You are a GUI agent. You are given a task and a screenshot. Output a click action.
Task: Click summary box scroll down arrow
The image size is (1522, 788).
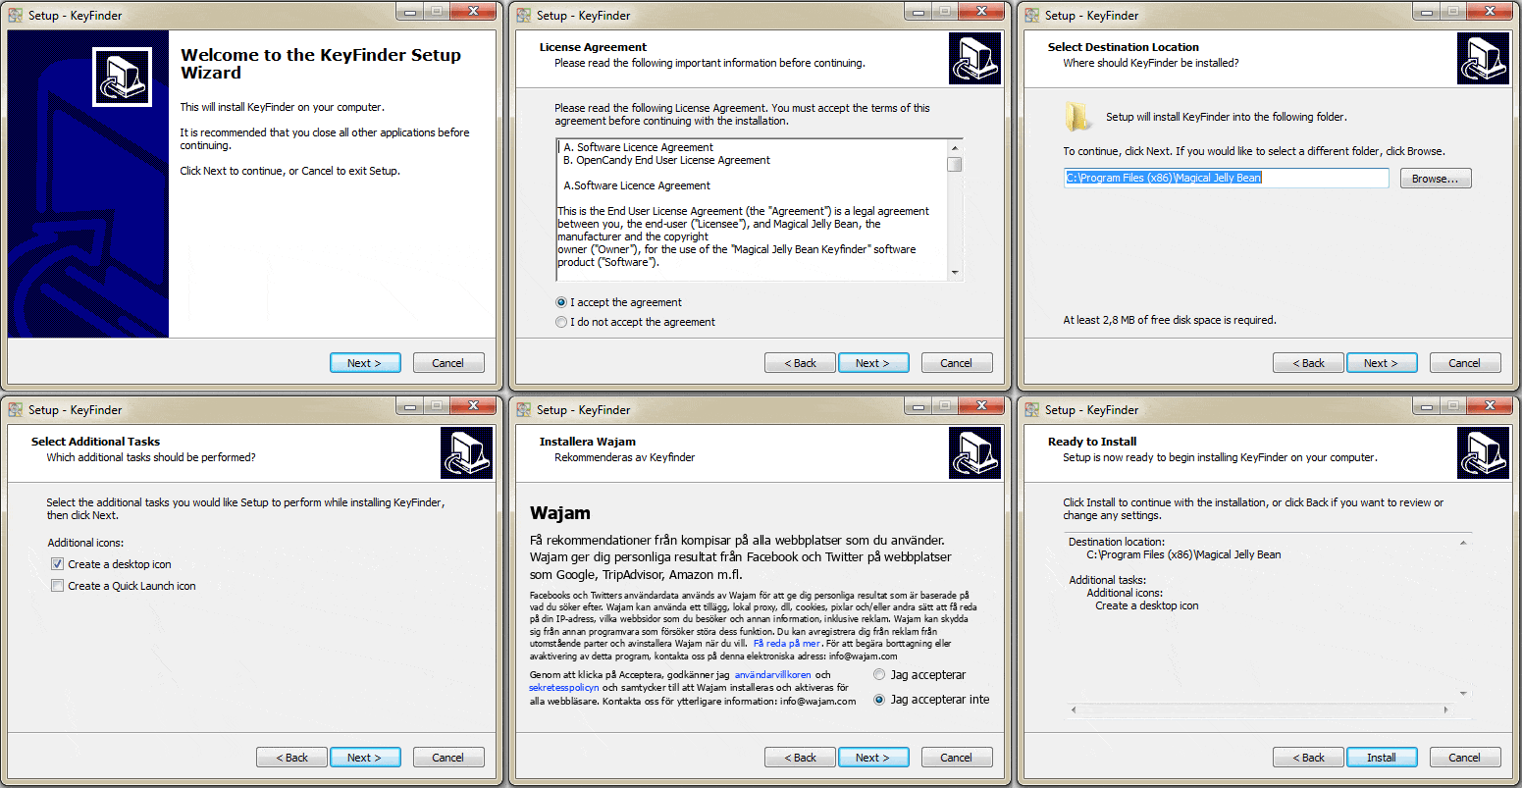[1463, 693]
